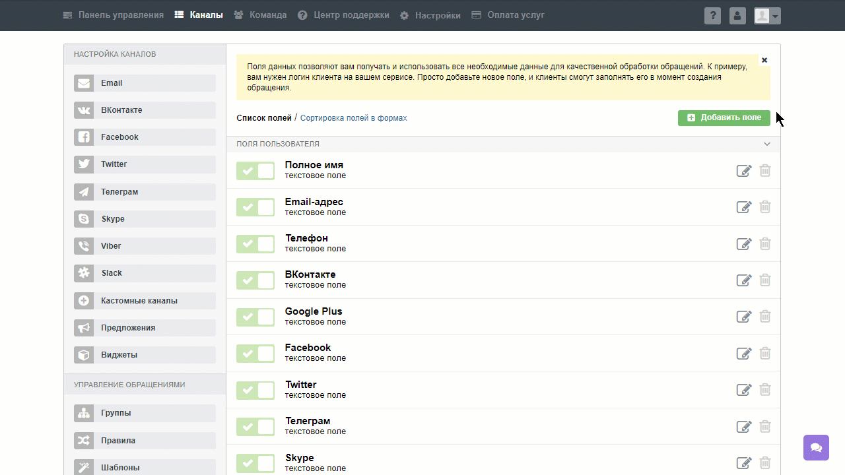
Task: Open the live chat widget bubble
Action: pyautogui.click(x=816, y=447)
